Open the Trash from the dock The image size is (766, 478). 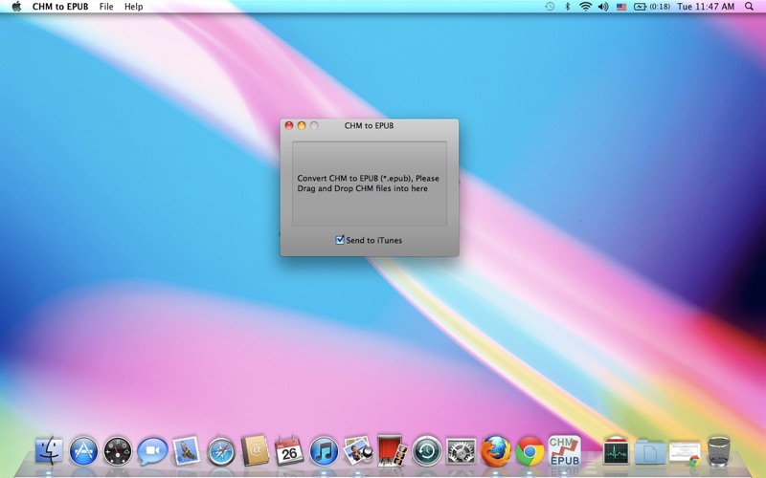[719, 451]
